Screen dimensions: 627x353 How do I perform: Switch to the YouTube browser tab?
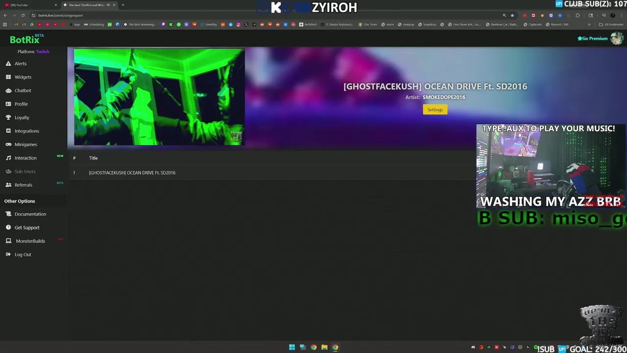click(29, 5)
